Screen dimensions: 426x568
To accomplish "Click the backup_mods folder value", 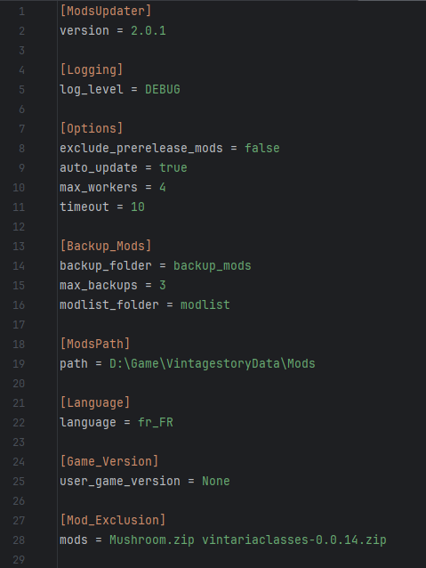I will [x=212, y=265].
